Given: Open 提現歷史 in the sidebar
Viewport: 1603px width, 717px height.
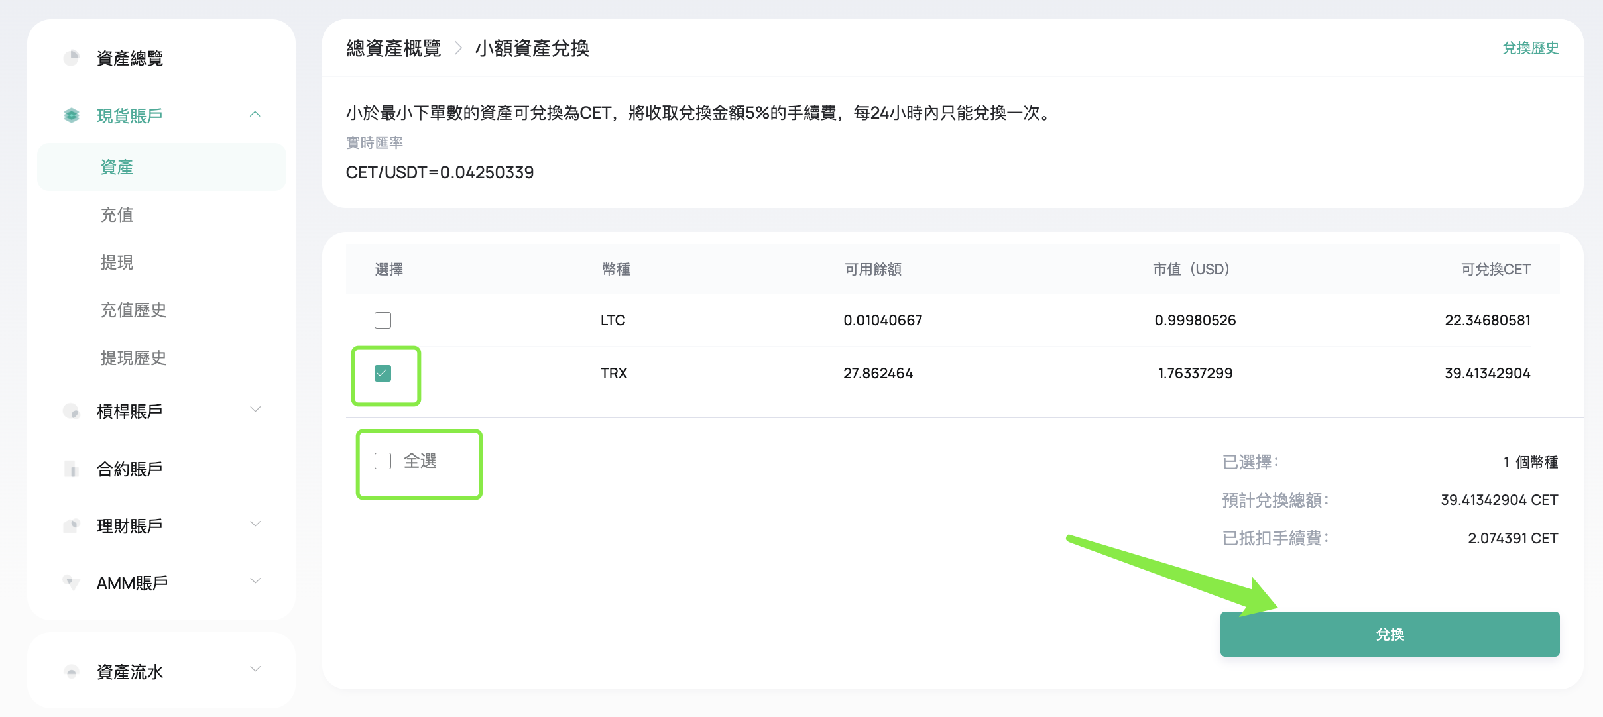Looking at the screenshot, I should point(133,358).
